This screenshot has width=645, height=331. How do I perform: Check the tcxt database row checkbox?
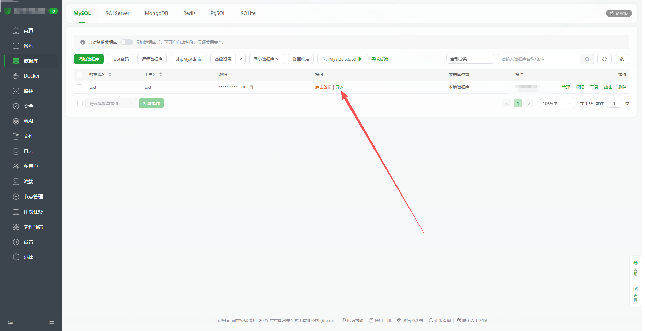click(x=80, y=87)
